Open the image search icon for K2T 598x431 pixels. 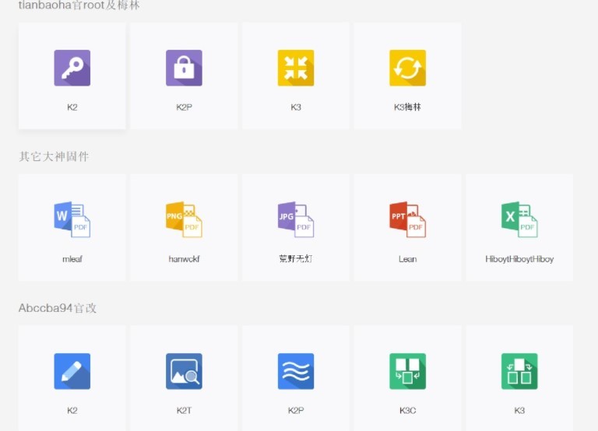184,371
